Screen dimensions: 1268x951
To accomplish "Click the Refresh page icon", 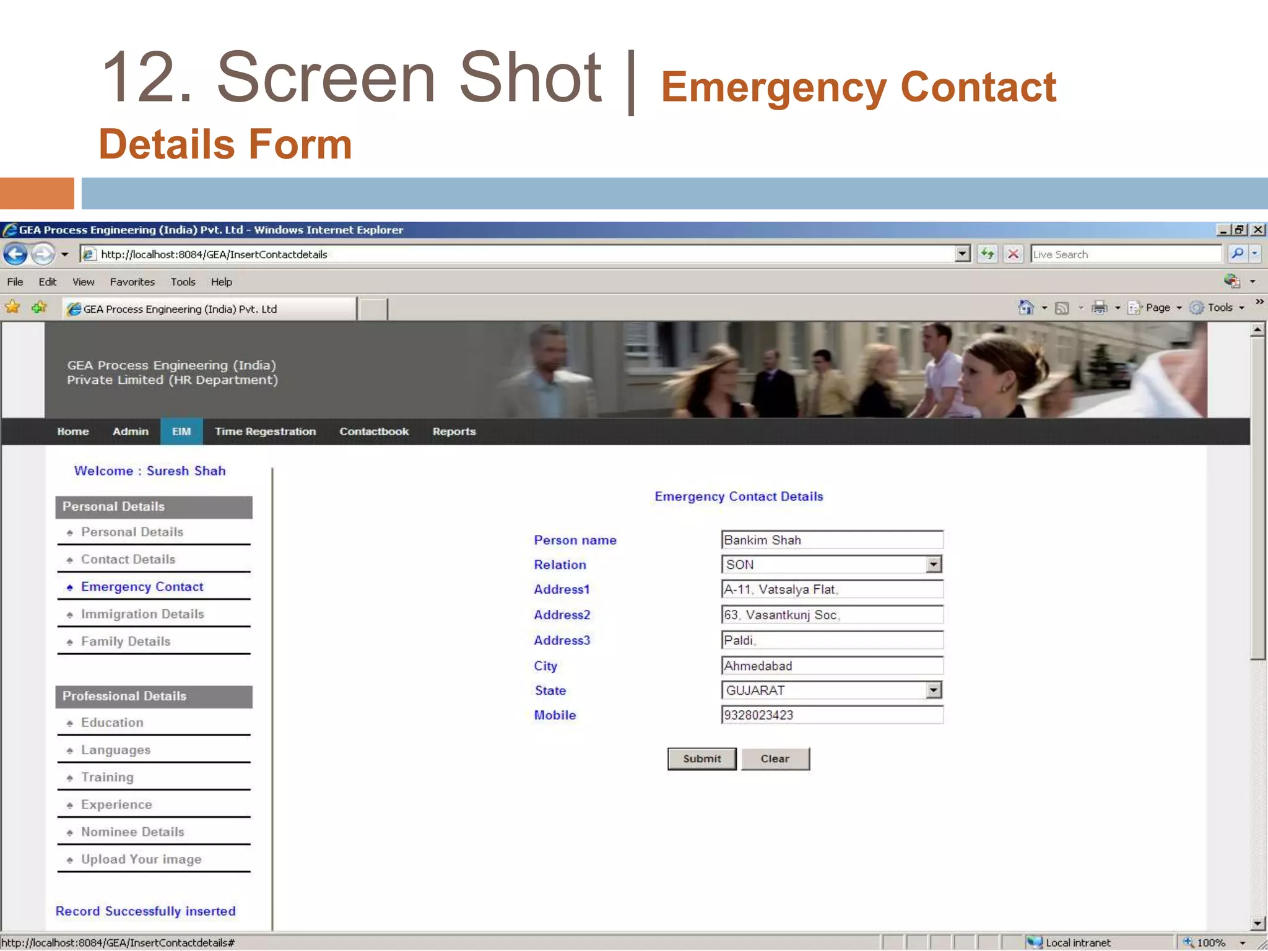I will coord(988,254).
